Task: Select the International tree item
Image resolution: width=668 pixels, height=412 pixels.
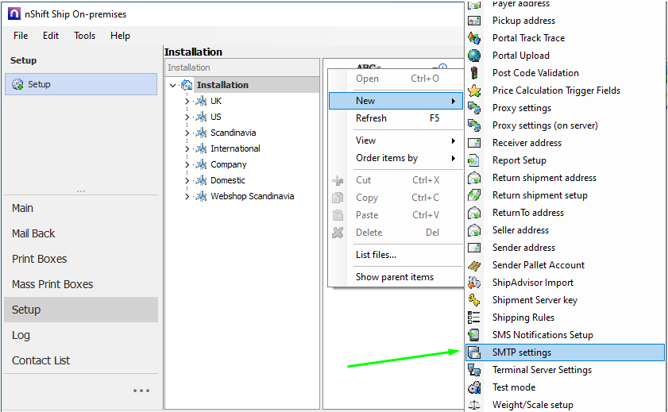Action: pyautogui.click(x=235, y=148)
